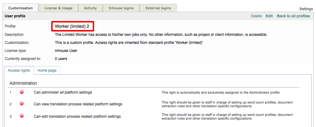Switch to the Customisation tab

20,8
